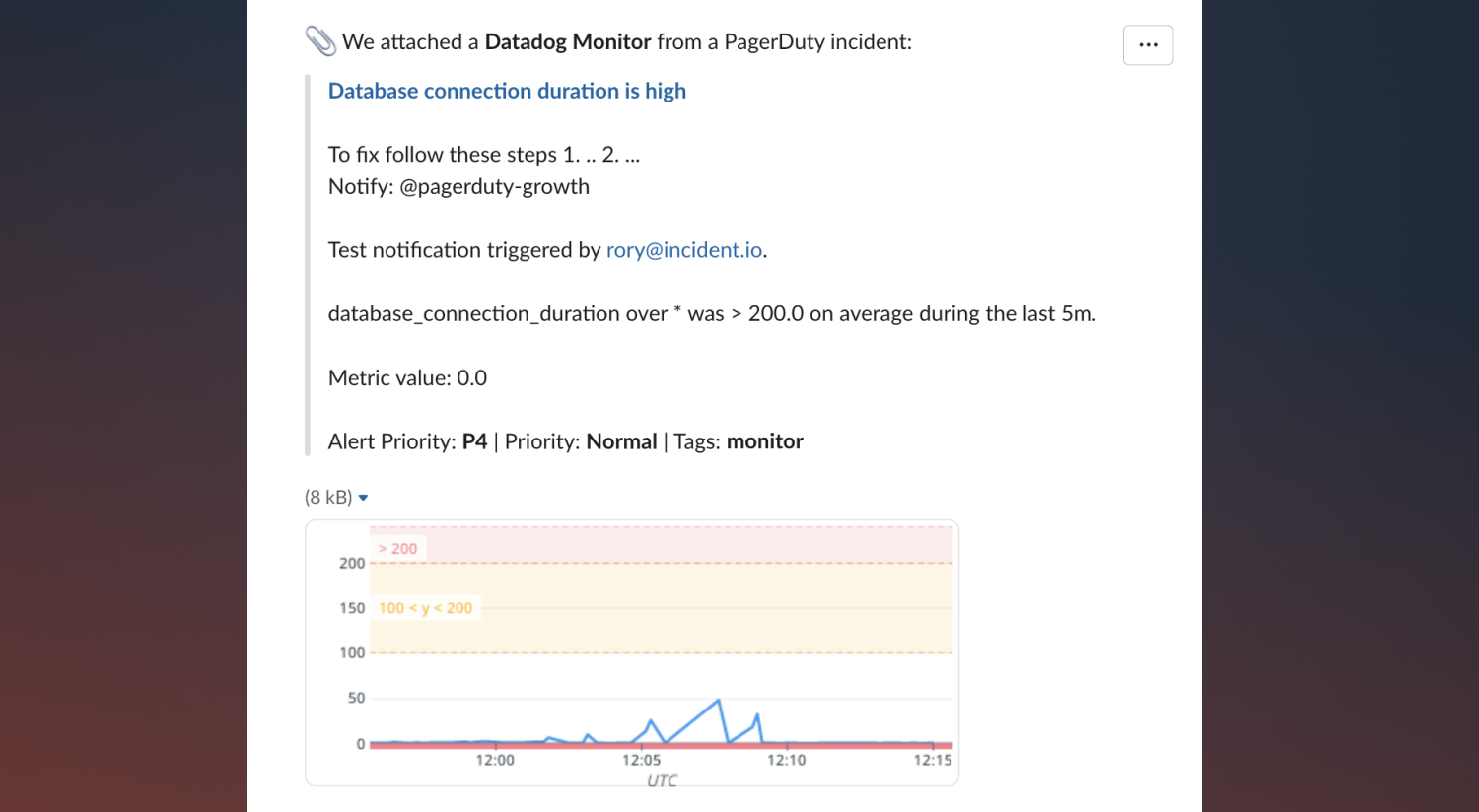
Task: Click the highest peak of blue line
Action: point(719,701)
